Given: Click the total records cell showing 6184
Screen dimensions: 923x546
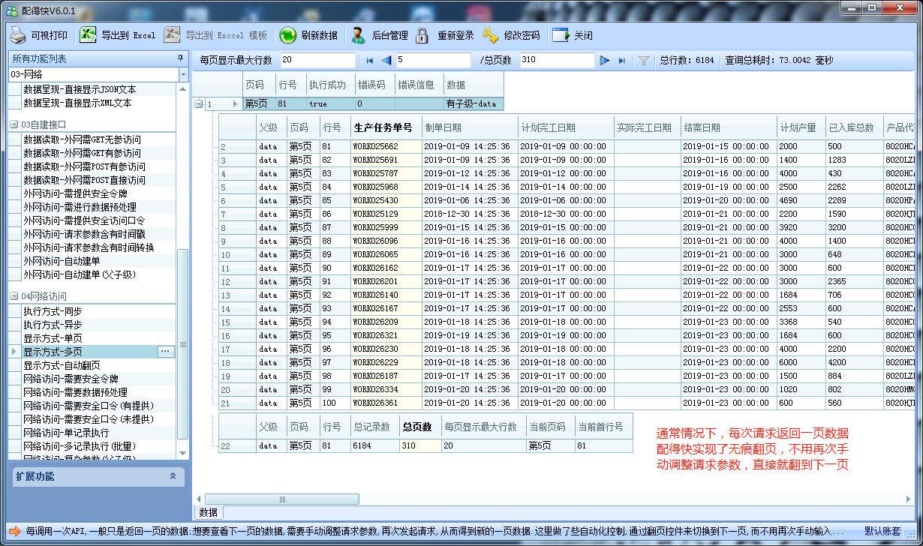Looking at the screenshot, I should [374, 446].
